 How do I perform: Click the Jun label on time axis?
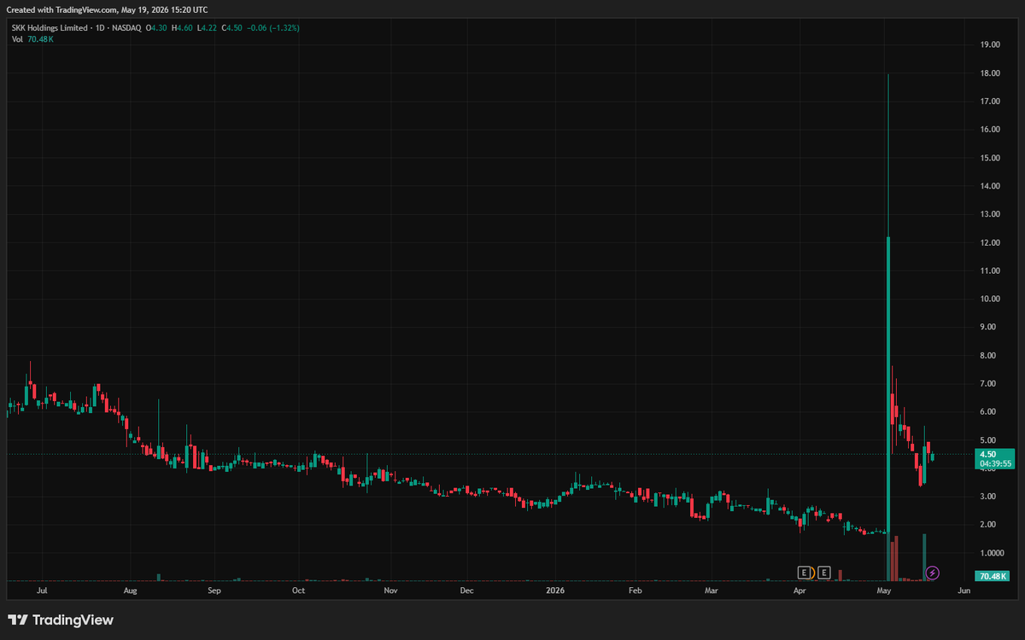tap(964, 590)
